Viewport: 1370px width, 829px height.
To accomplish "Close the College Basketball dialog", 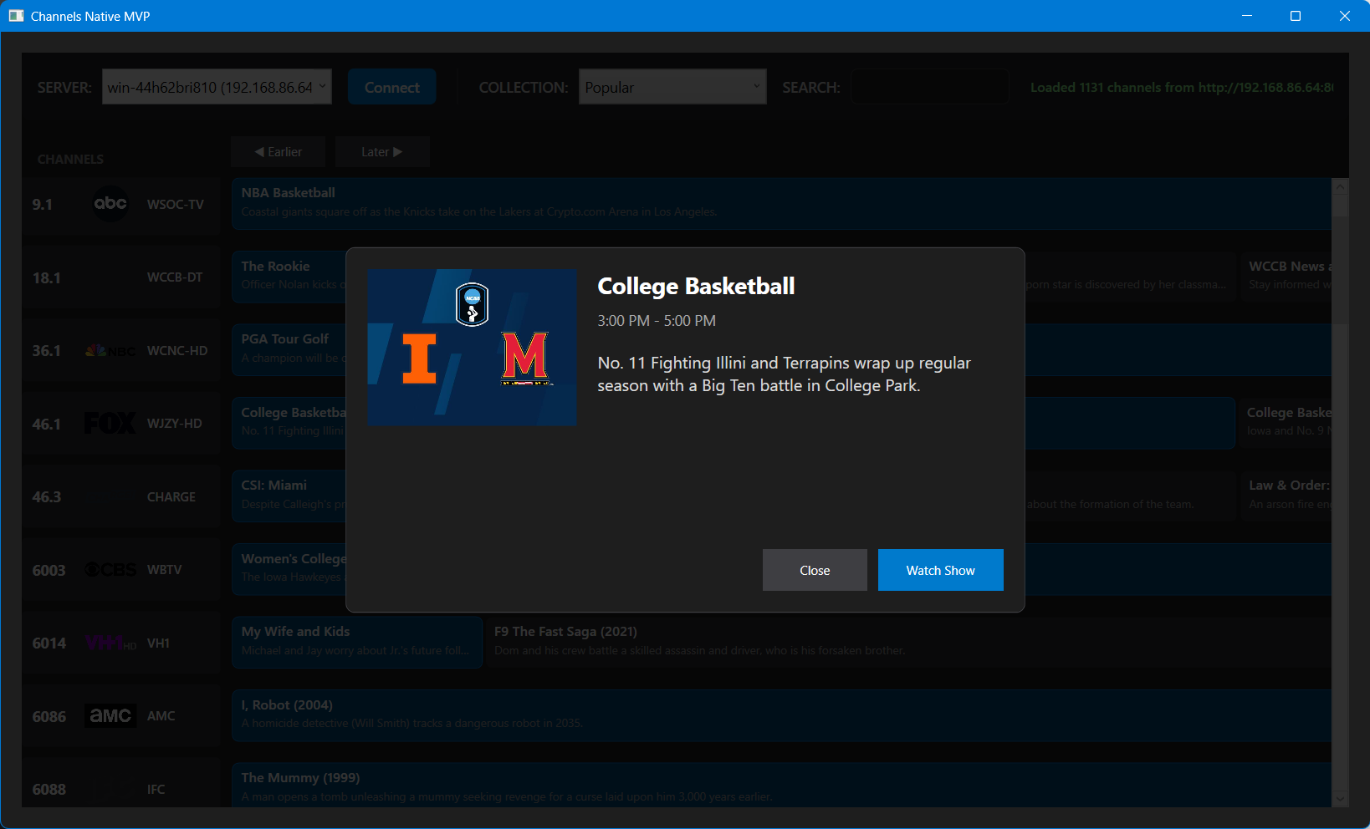I will coord(814,570).
